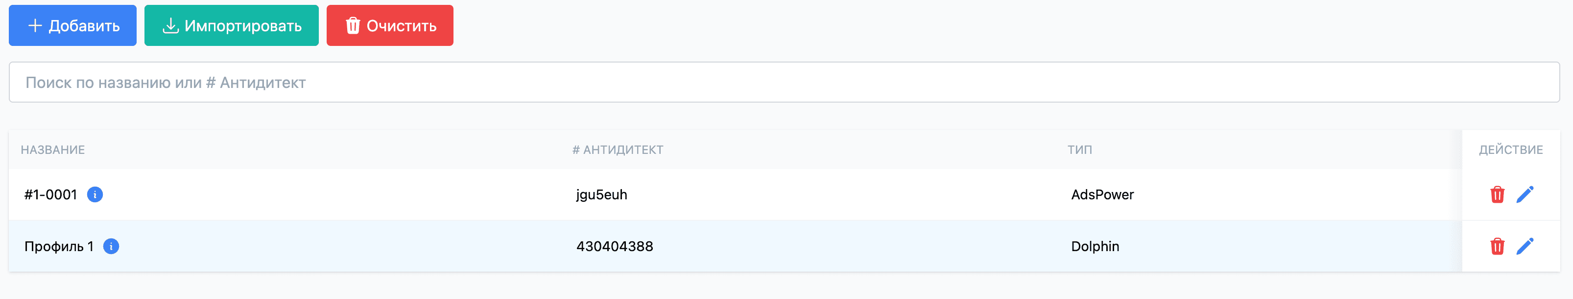Open info tooltip for profile #1-0001
Image resolution: width=1573 pixels, height=299 pixels.
tap(96, 195)
